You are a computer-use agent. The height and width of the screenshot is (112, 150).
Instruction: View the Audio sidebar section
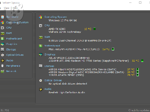pyautogui.click(x=10, y=60)
